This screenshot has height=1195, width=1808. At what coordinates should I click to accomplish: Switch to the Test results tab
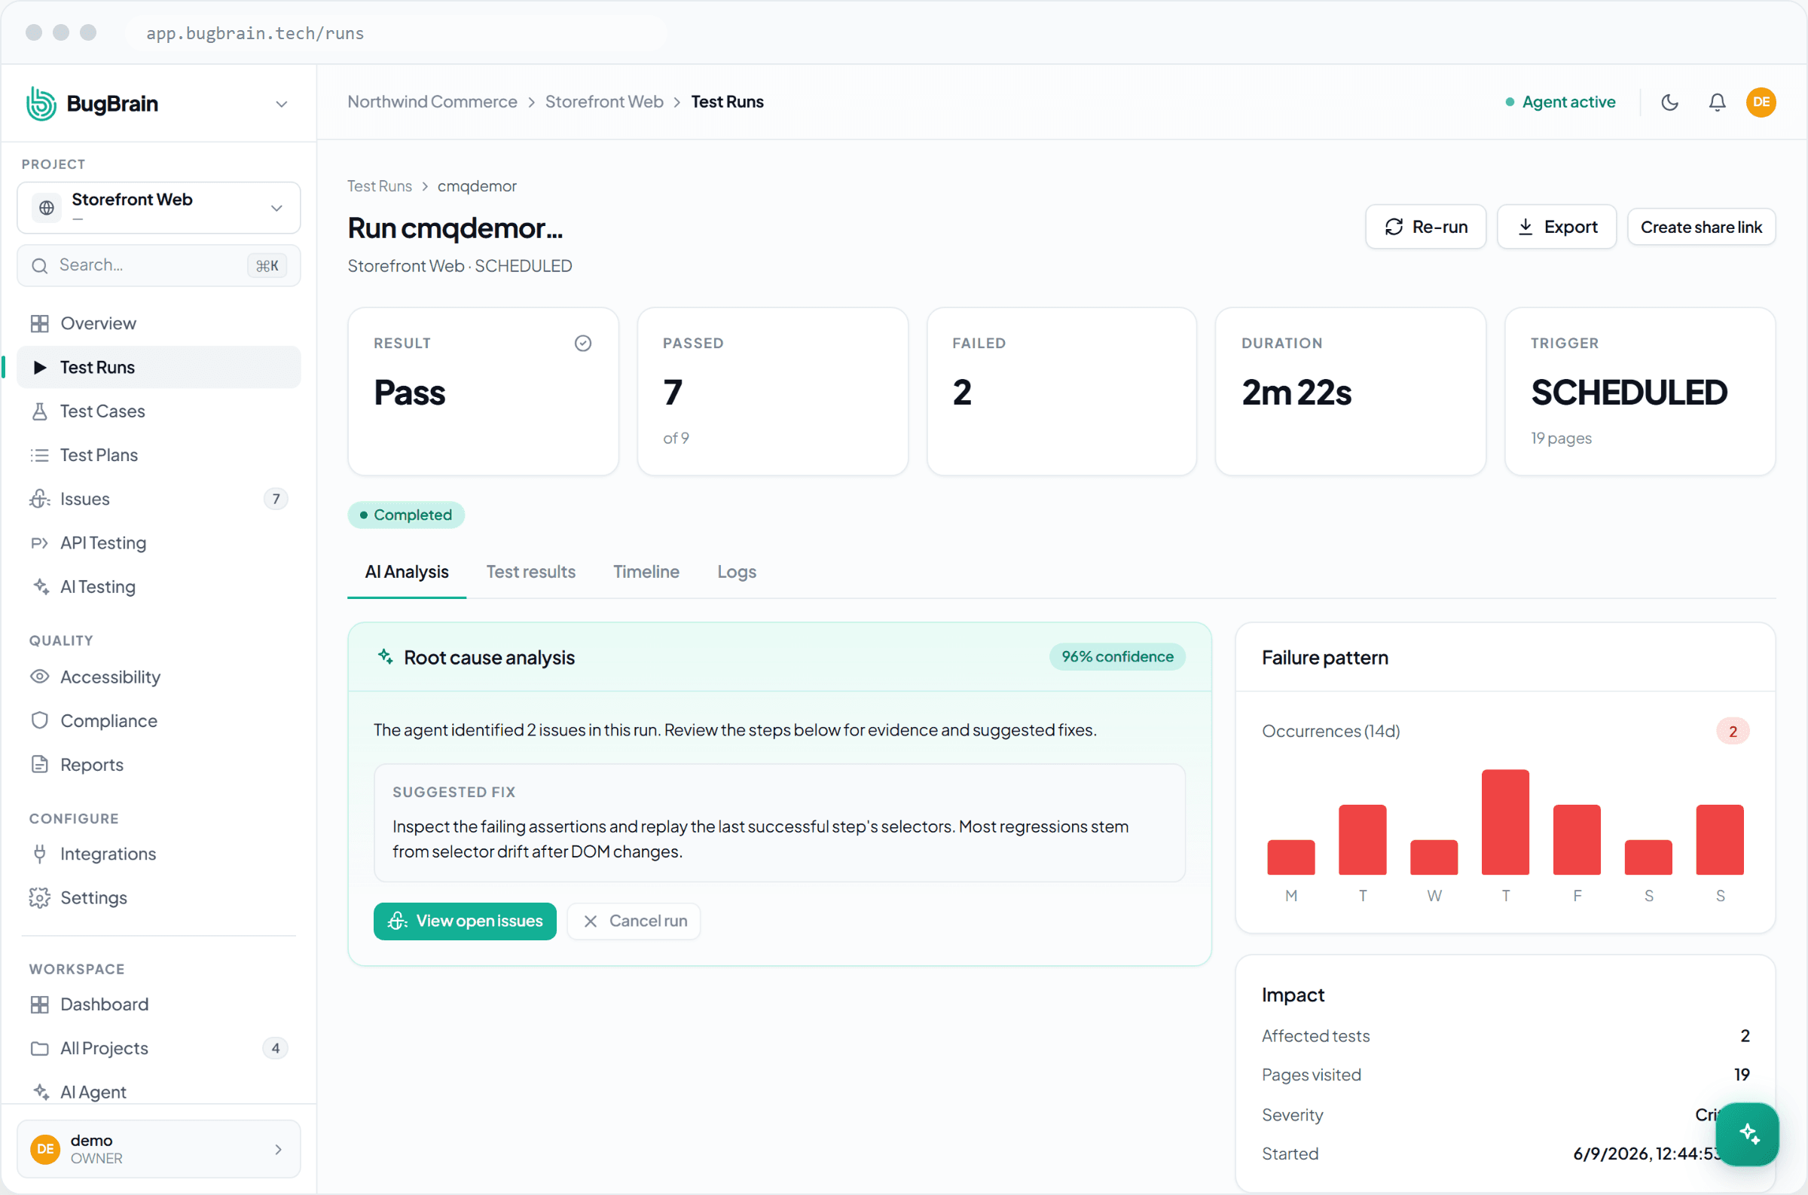(x=531, y=572)
